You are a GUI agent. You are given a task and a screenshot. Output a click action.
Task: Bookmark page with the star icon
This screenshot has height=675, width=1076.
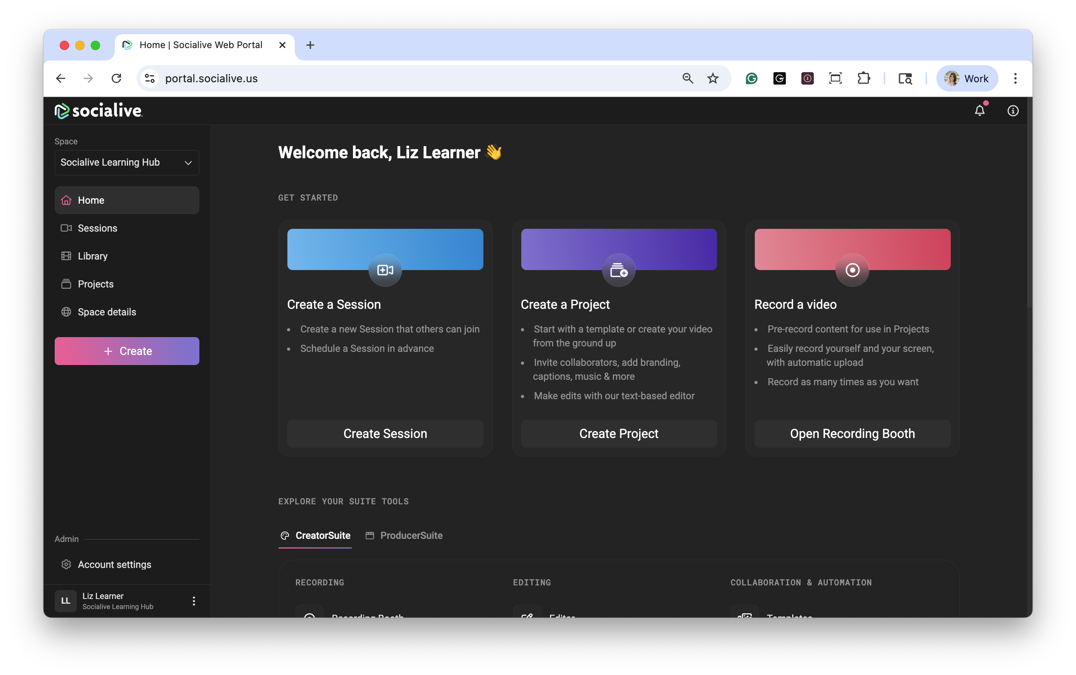[x=713, y=79]
